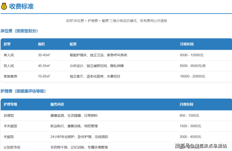Select the 半失能型 care level row
The height and width of the screenshot is (151, 232).
[x=10, y=126]
